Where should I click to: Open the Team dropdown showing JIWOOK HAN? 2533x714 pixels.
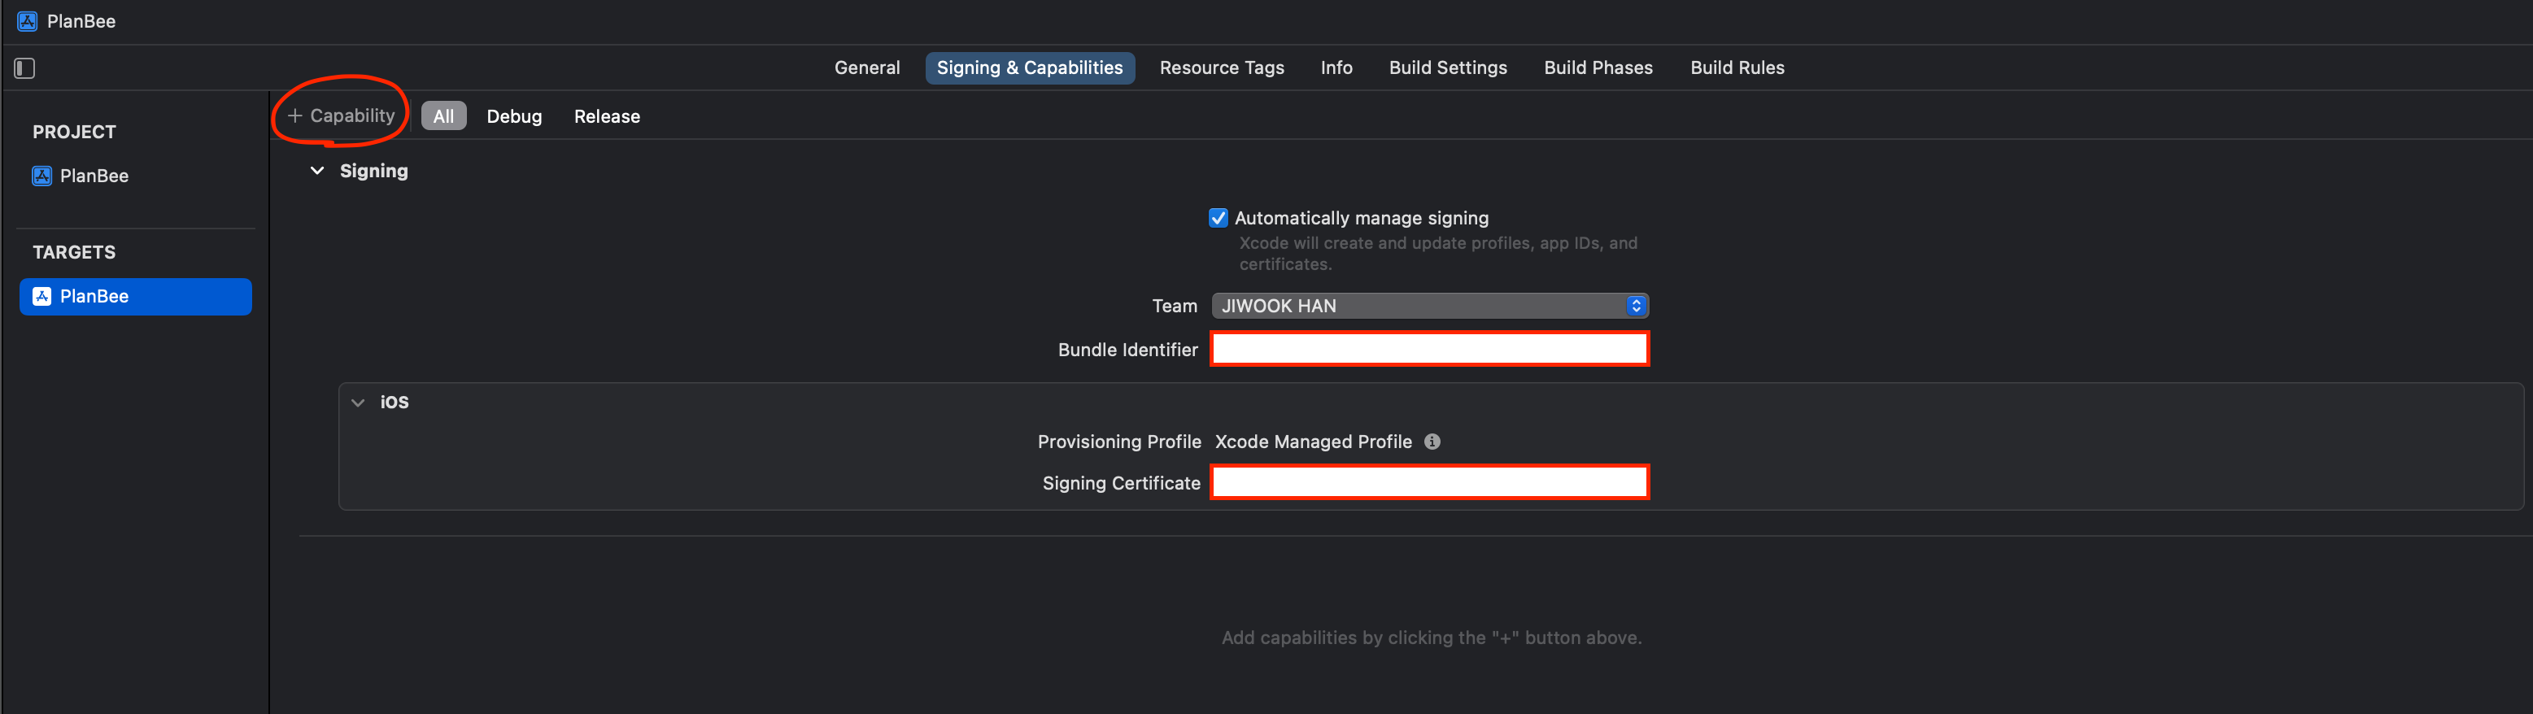[1430, 306]
